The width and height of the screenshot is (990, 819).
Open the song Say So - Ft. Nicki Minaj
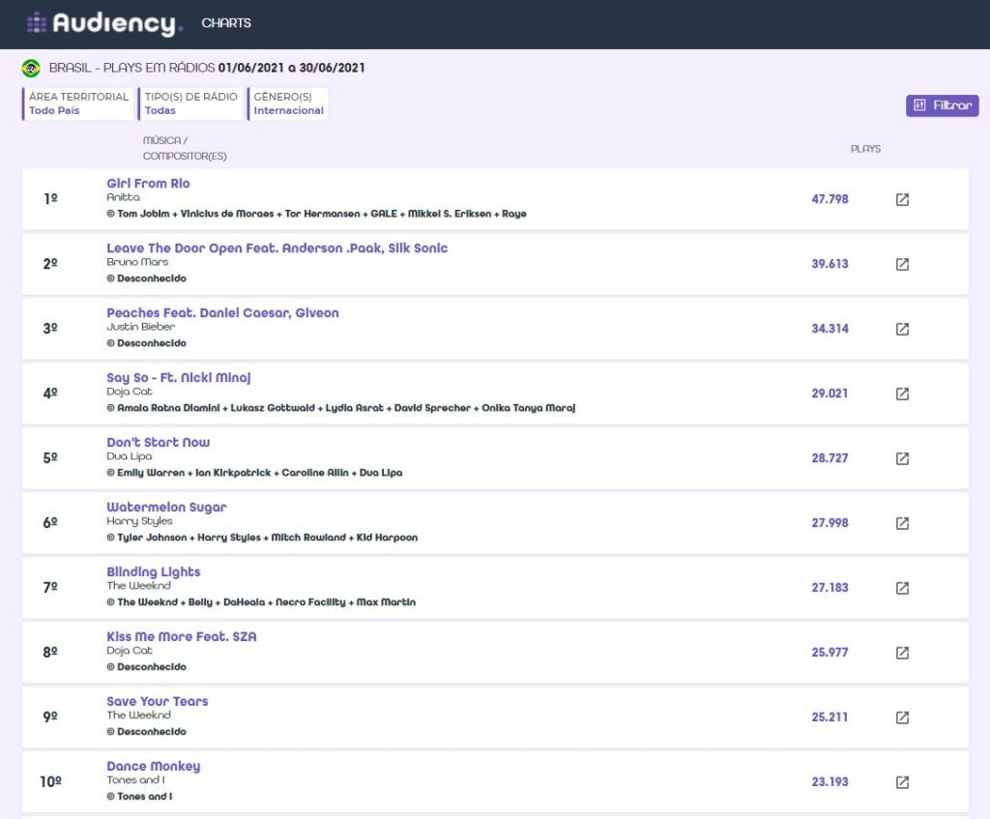point(179,378)
